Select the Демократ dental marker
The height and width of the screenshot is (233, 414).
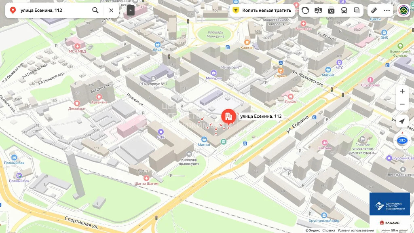pos(77,103)
